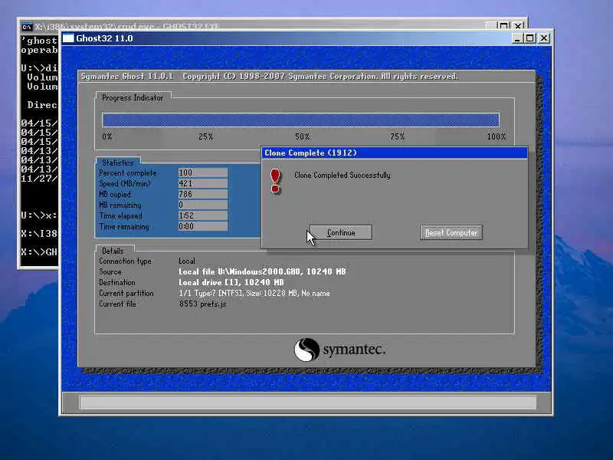This screenshot has height=460, width=613.
Task: Click the 50% progress label
Action: 302,136
